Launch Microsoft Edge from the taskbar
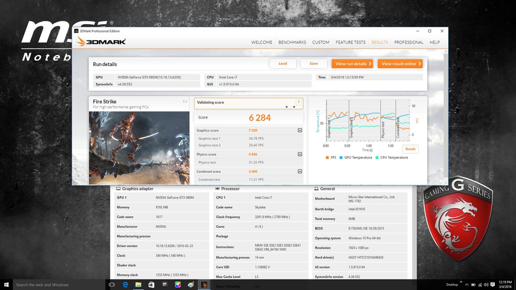 125,285
